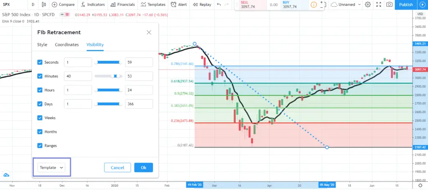Open the order info circle icon
This screenshot has height=190, width=428.
click(313, 5)
